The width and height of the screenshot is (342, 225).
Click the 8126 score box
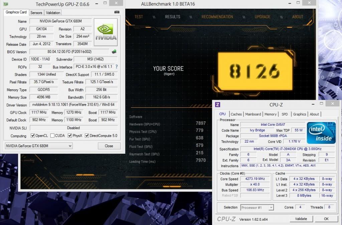(x=255, y=71)
